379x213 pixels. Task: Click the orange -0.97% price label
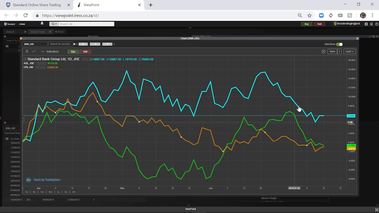(x=351, y=149)
